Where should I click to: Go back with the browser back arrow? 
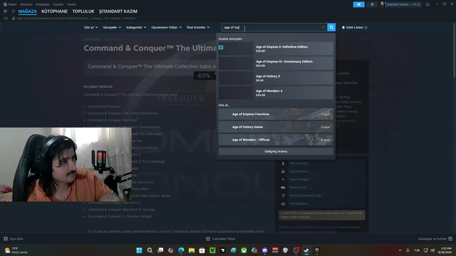[x=5, y=11]
